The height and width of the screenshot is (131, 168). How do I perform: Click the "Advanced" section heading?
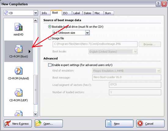tap(51, 58)
